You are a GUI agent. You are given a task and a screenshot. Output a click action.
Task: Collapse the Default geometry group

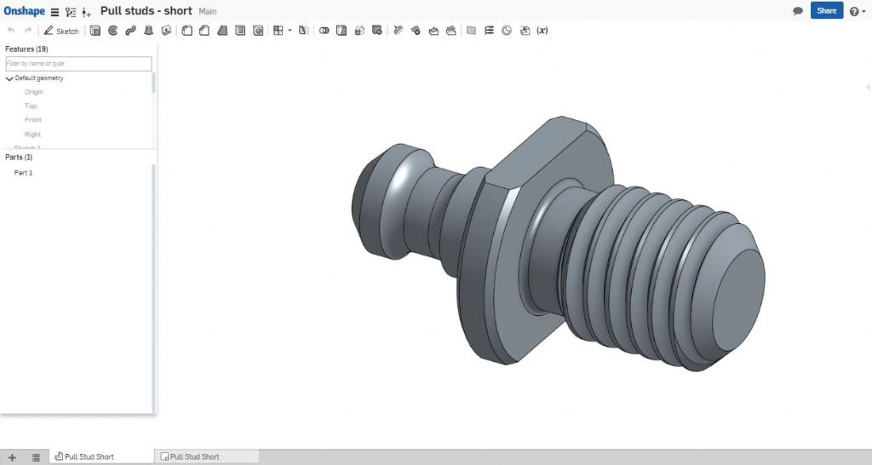coord(9,78)
